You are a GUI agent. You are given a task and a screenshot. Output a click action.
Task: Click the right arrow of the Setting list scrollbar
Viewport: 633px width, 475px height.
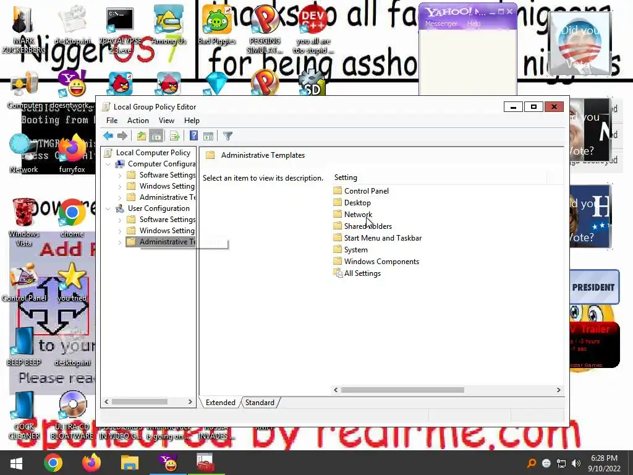click(x=558, y=390)
